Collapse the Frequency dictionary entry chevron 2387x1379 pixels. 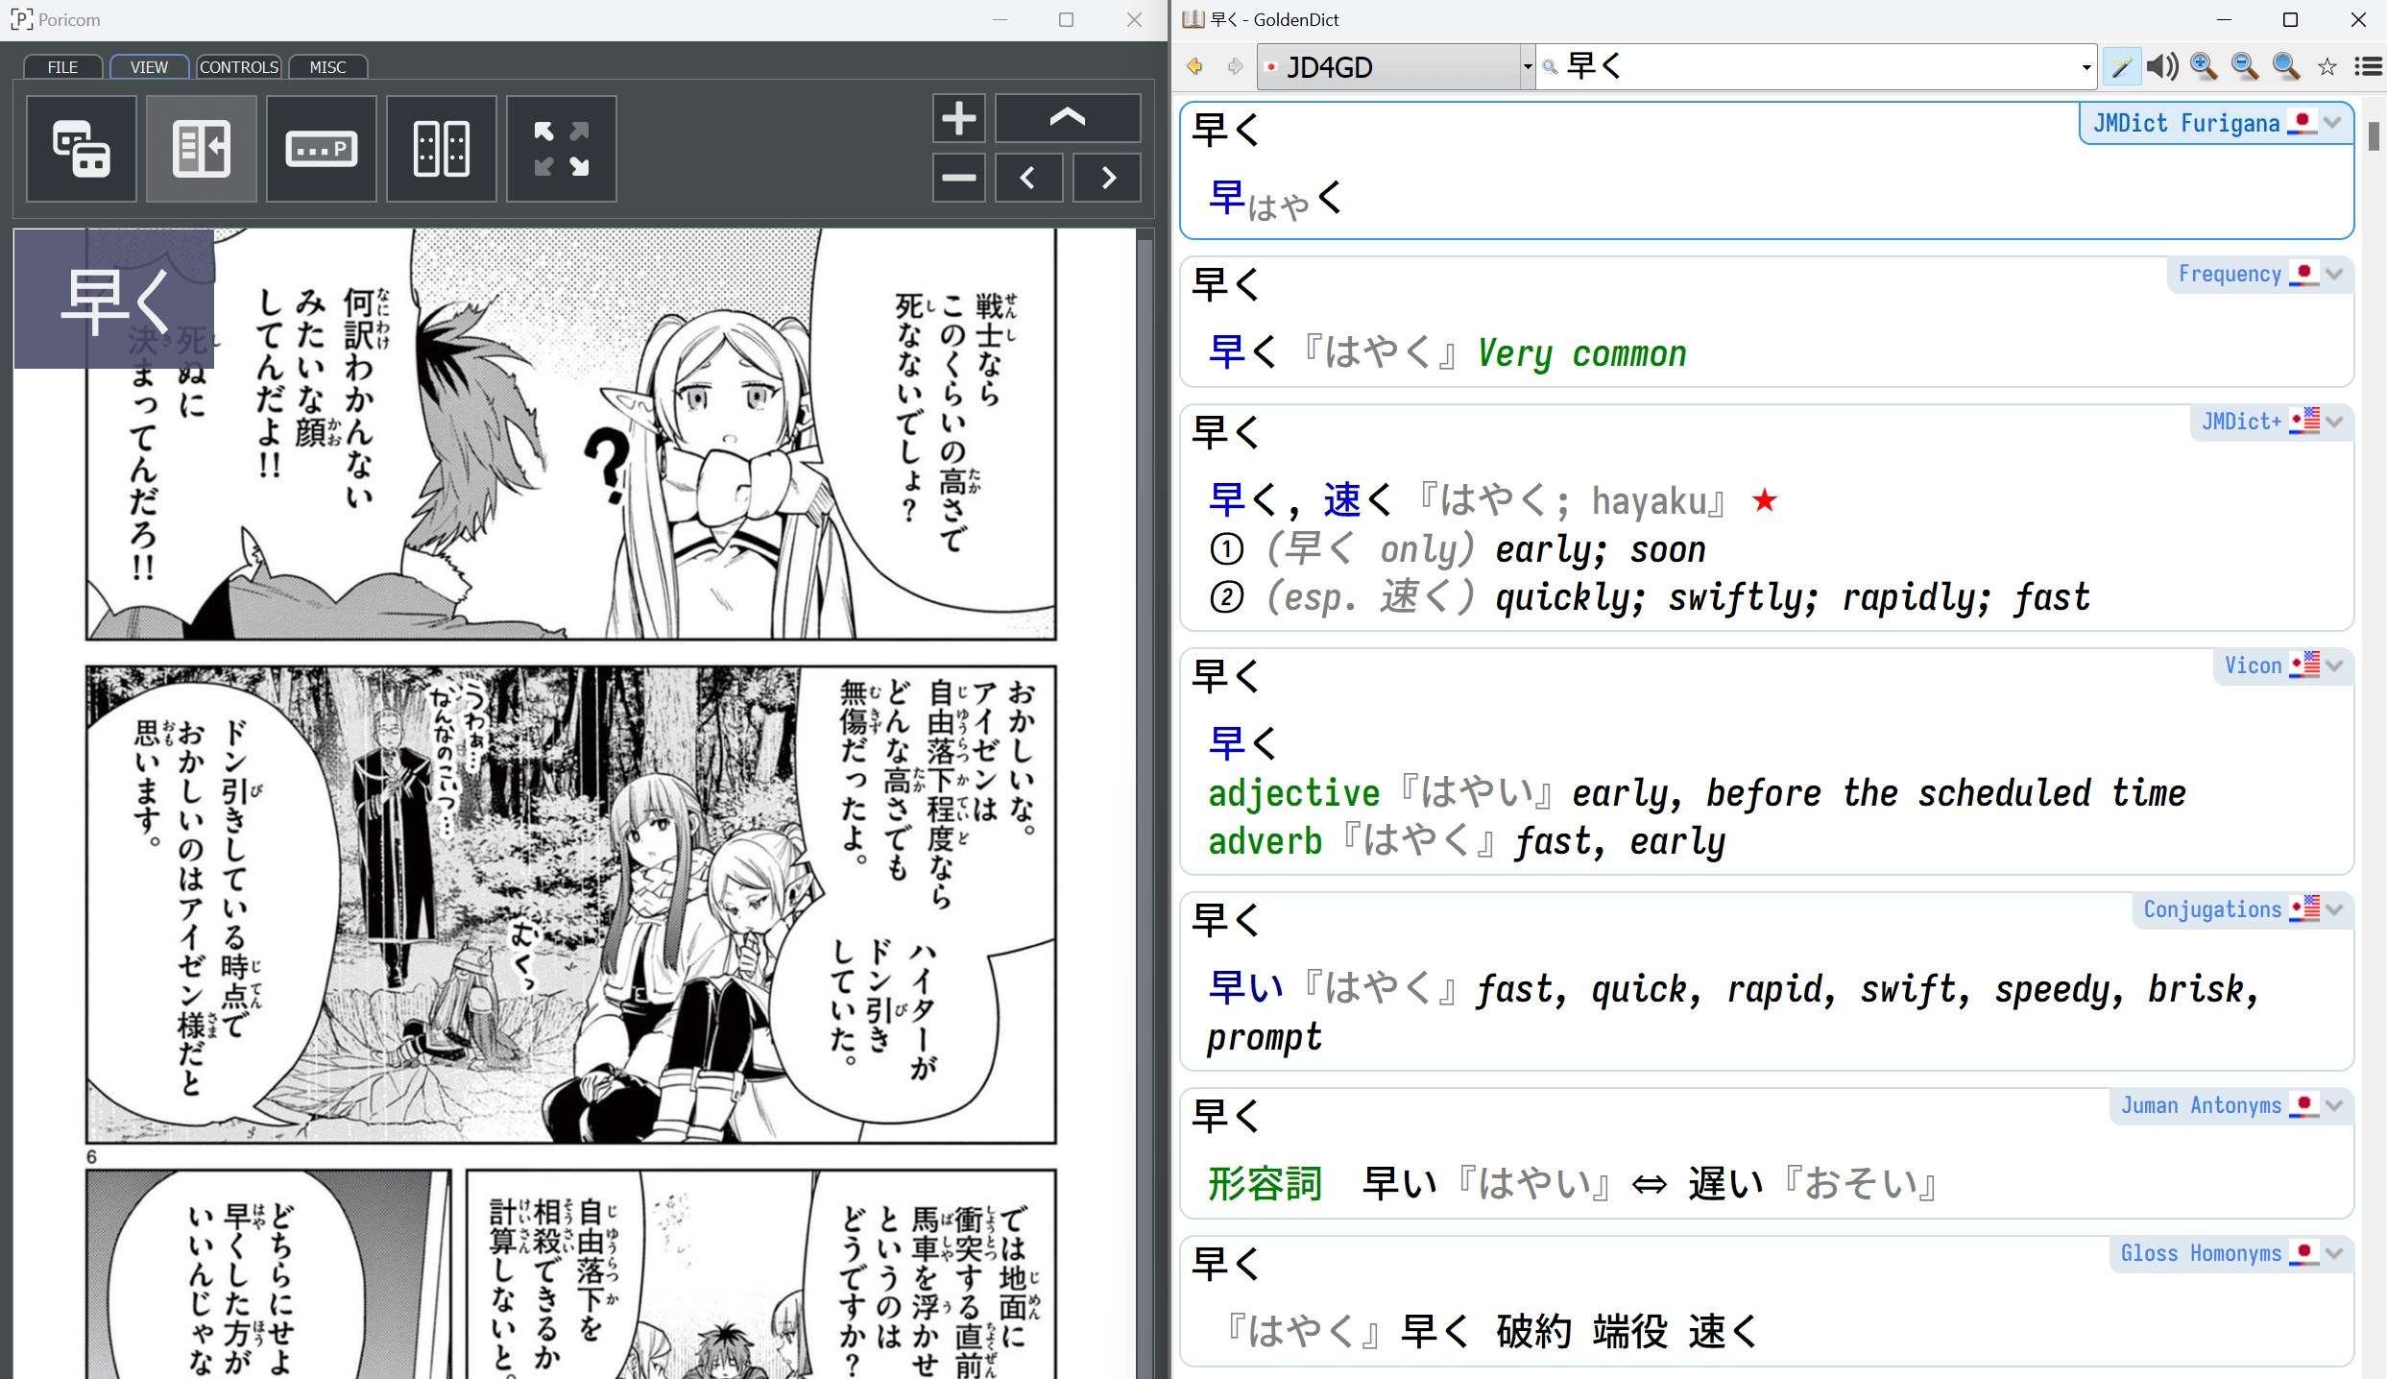tap(2334, 274)
